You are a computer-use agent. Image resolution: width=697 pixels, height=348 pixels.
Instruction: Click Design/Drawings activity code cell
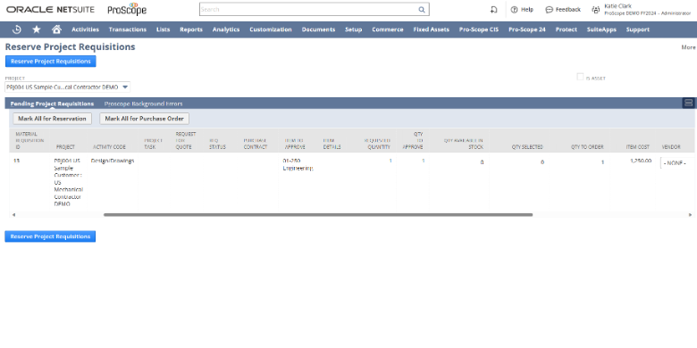click(113, 161)
